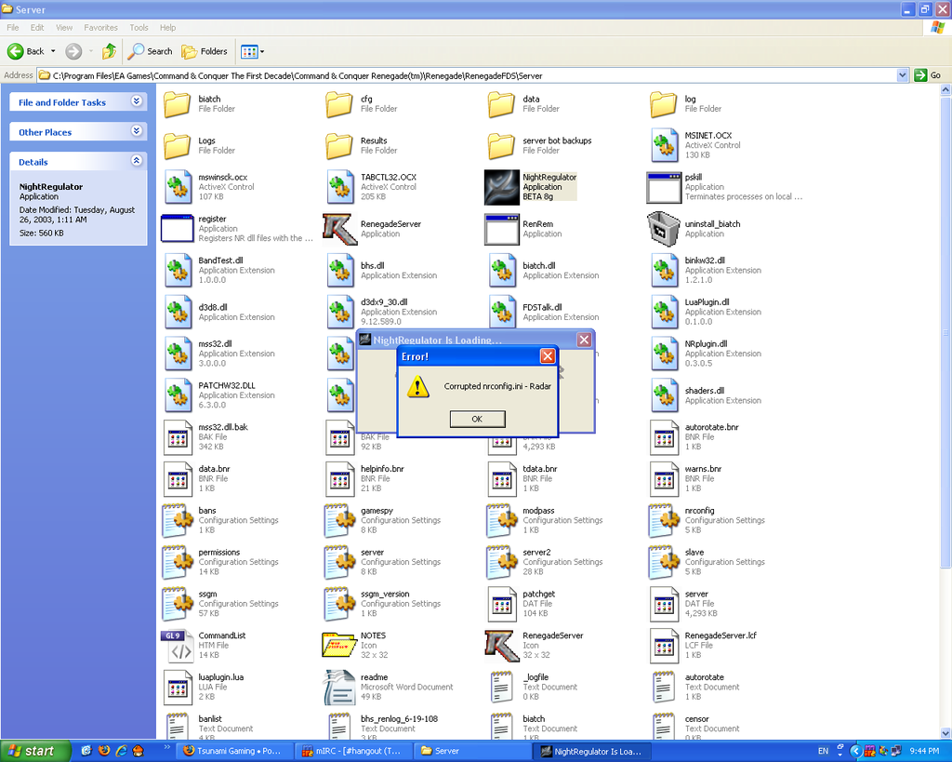952x762 pixels.
Task: Select the CommandList HTM file icon
Action: tap(177, 645)
